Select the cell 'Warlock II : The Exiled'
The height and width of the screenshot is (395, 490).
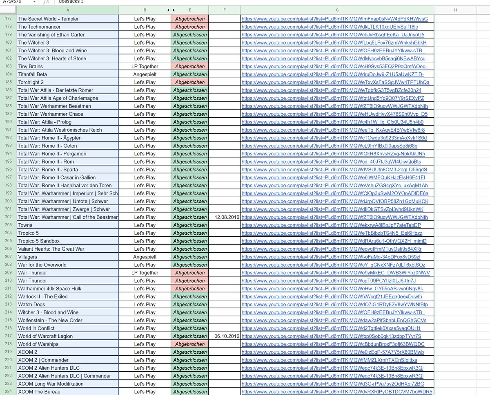67,296
